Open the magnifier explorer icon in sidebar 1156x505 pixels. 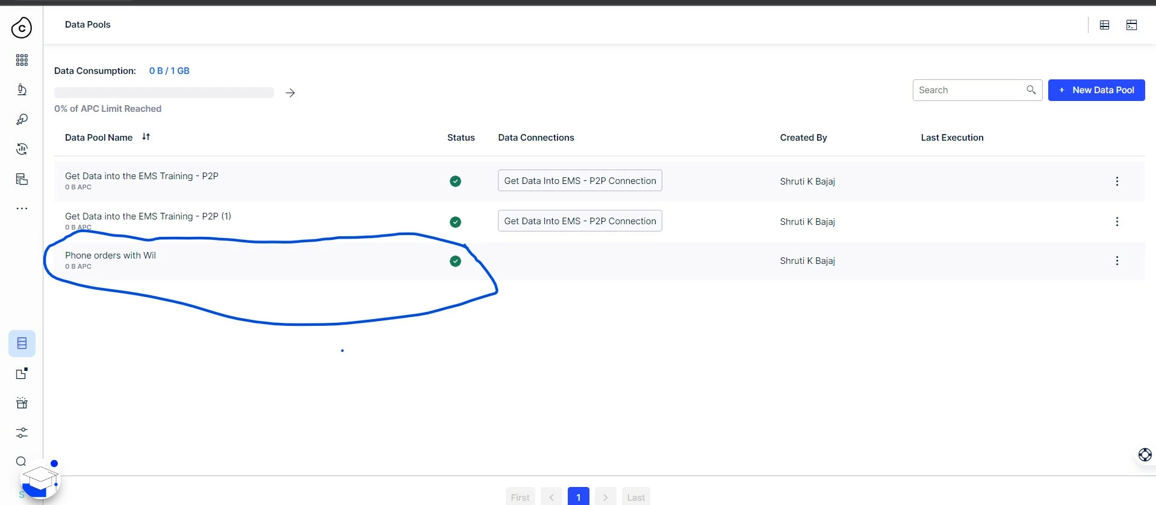click(22, 120)
